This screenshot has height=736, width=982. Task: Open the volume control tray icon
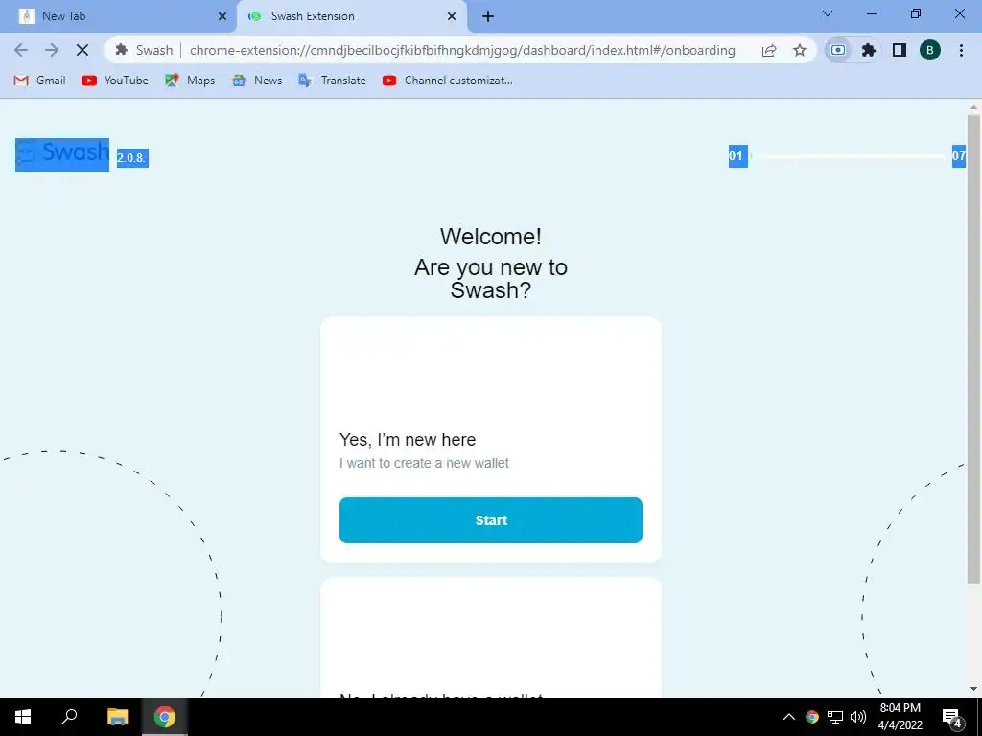coord(858,717)
